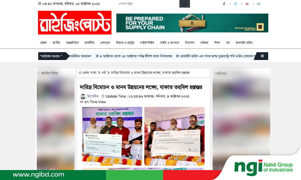The image size is (301, 180).
Task: Click the search magnifier button
Action: tap(185, 4)
